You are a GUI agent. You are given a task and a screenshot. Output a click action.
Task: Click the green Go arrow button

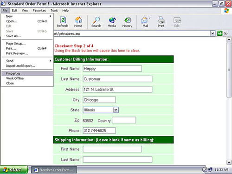220,33
